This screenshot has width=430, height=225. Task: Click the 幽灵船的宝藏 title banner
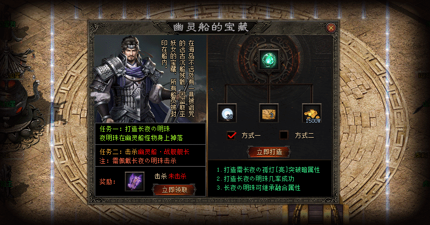tap(211, 27)
